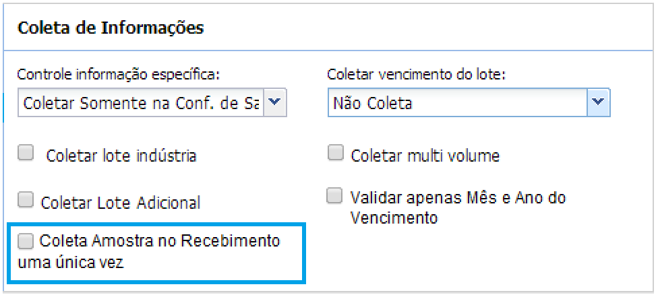The image size is (658, 295).
Task: Click the Coletar multi volume label text
Action: point(425,156)
